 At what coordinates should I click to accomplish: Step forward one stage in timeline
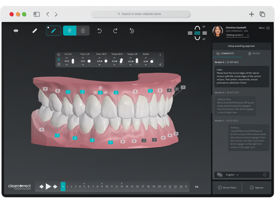point(55,187)
